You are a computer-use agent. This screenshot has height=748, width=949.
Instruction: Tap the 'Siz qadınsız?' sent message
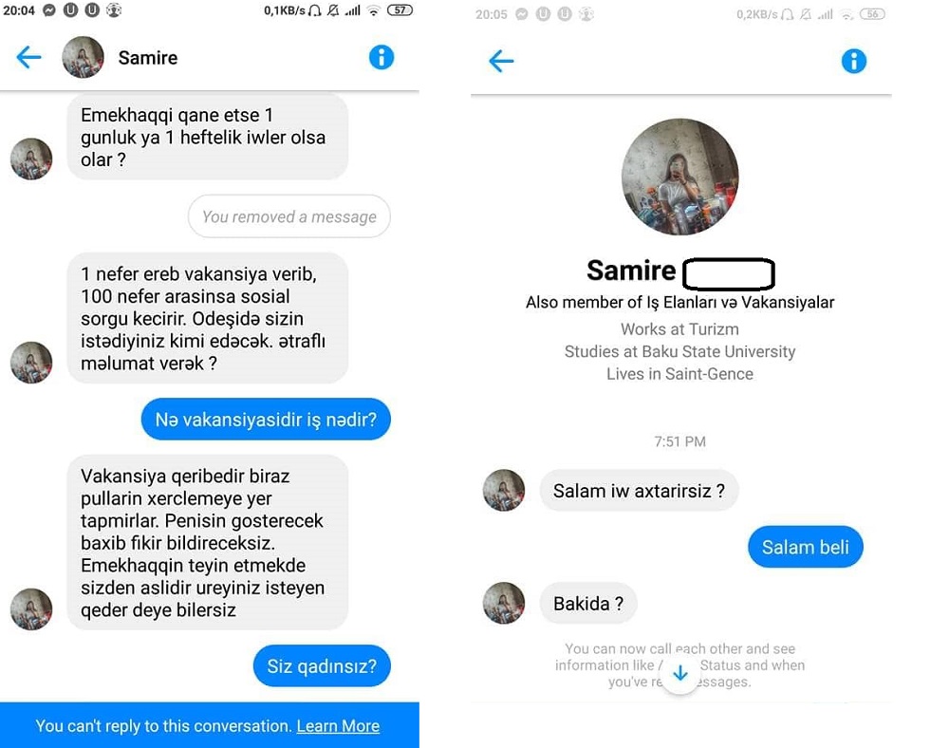[x=322, y=665]
